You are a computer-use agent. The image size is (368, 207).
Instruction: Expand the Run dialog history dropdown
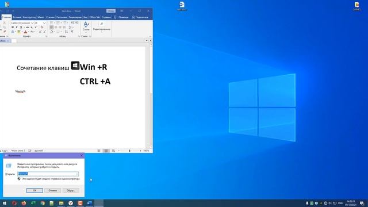pyautogui.click(x=76, y=174)
